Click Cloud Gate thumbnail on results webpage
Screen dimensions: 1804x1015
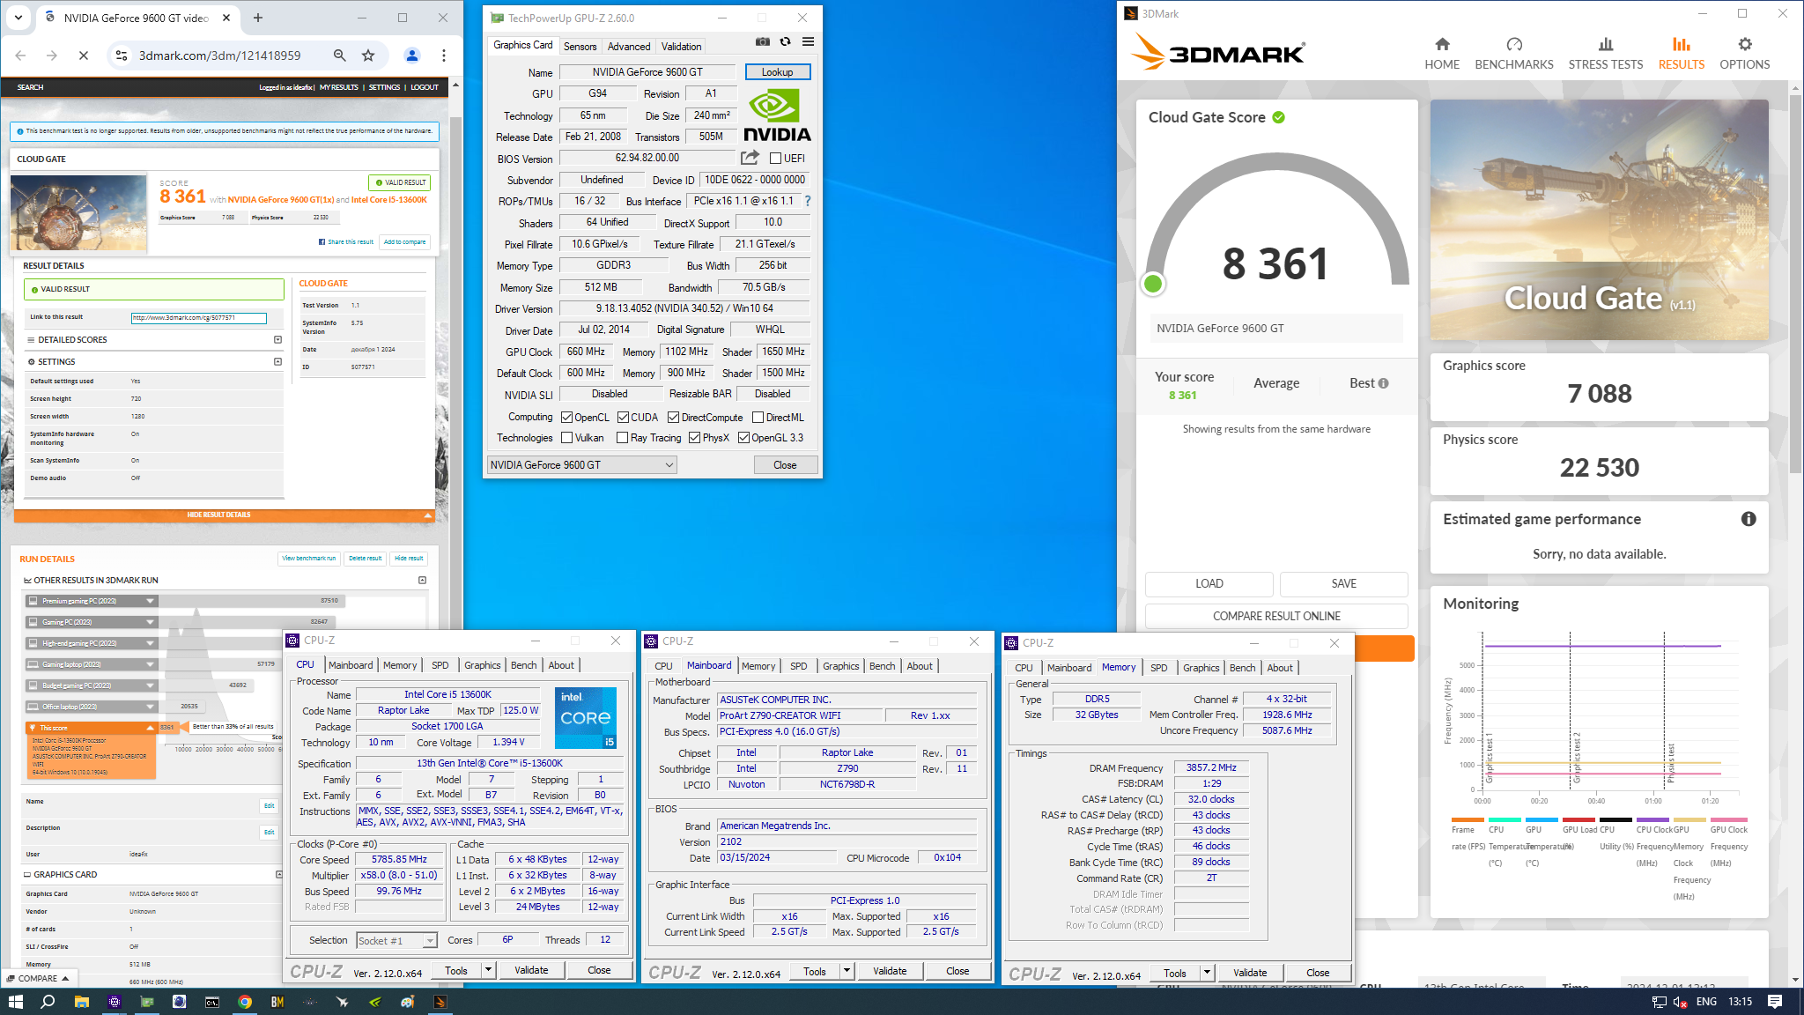(79, 213)
